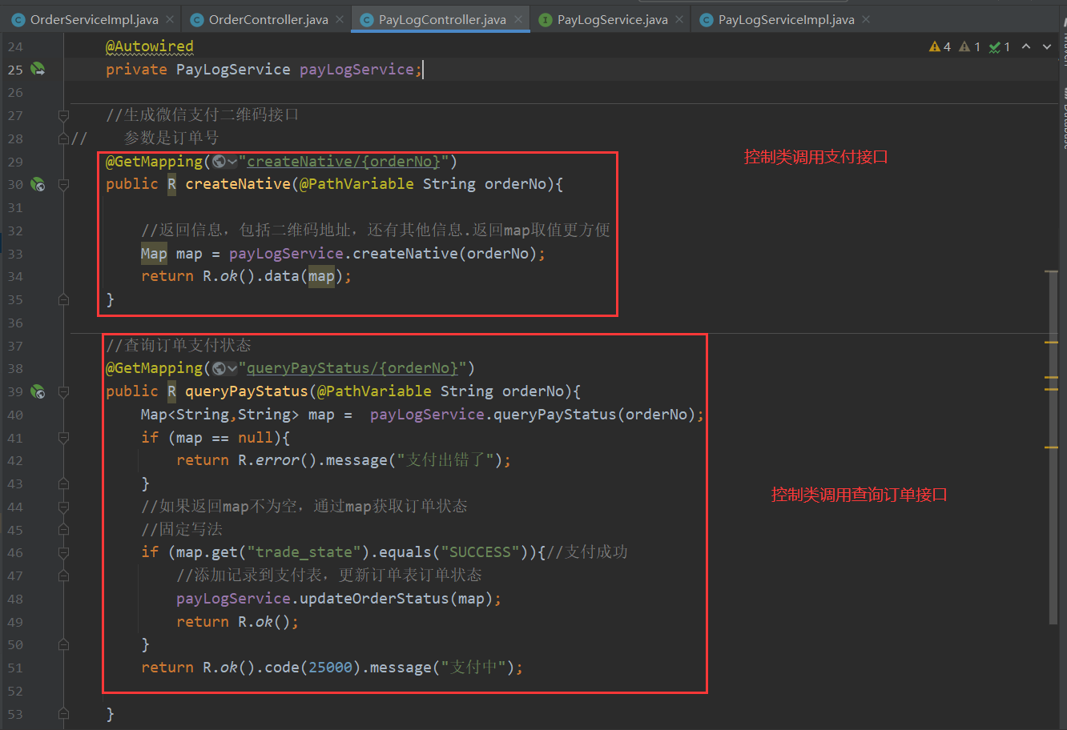Viewport: 1067px width, 730px height.
Task: Click the green typo checkmark indicator showing 1
Action: point(999,47)
